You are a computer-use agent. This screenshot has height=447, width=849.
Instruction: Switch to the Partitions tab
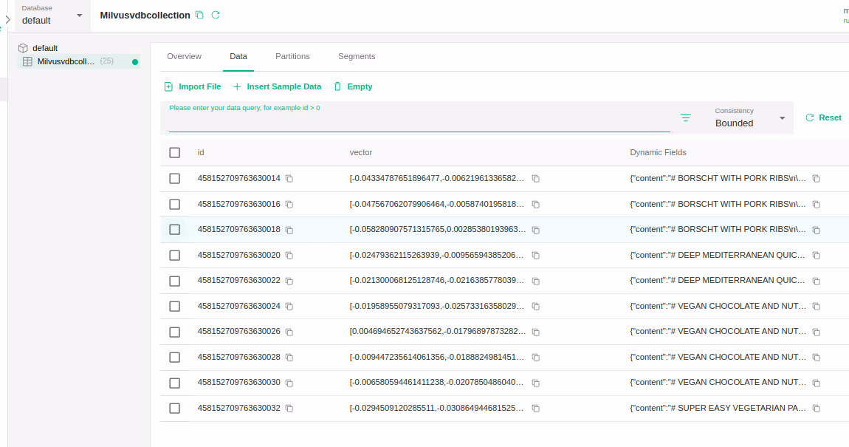point(292,56)
